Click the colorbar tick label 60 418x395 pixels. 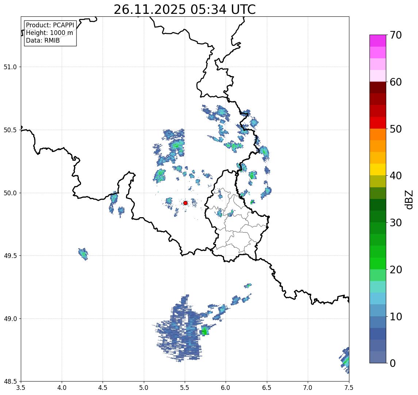click(396, 82)
